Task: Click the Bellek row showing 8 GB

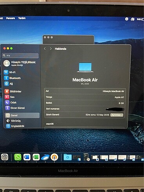Action: [x=85, y=103]
